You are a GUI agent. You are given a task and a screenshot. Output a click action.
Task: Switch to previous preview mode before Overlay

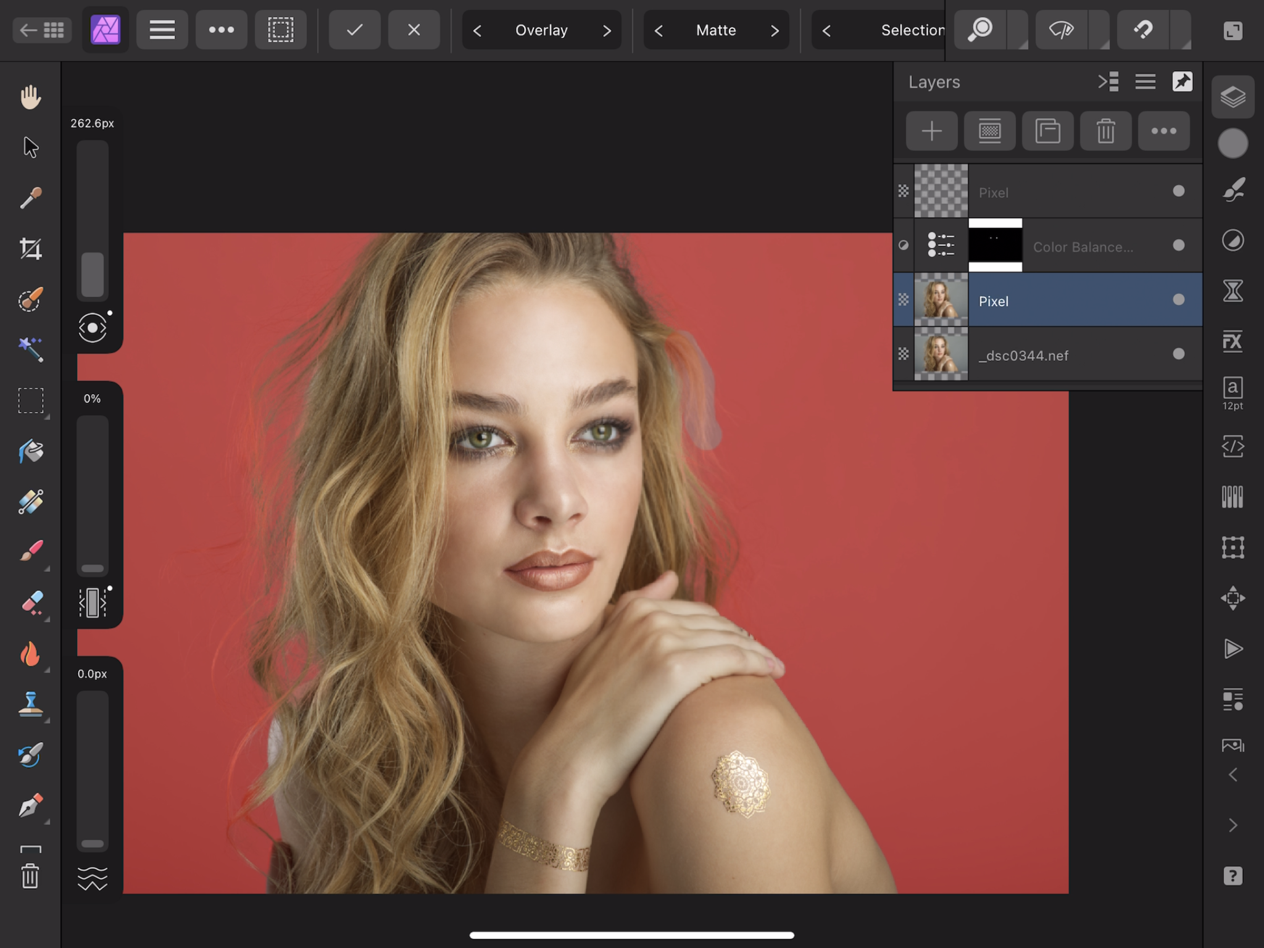(x=477, y=30)
